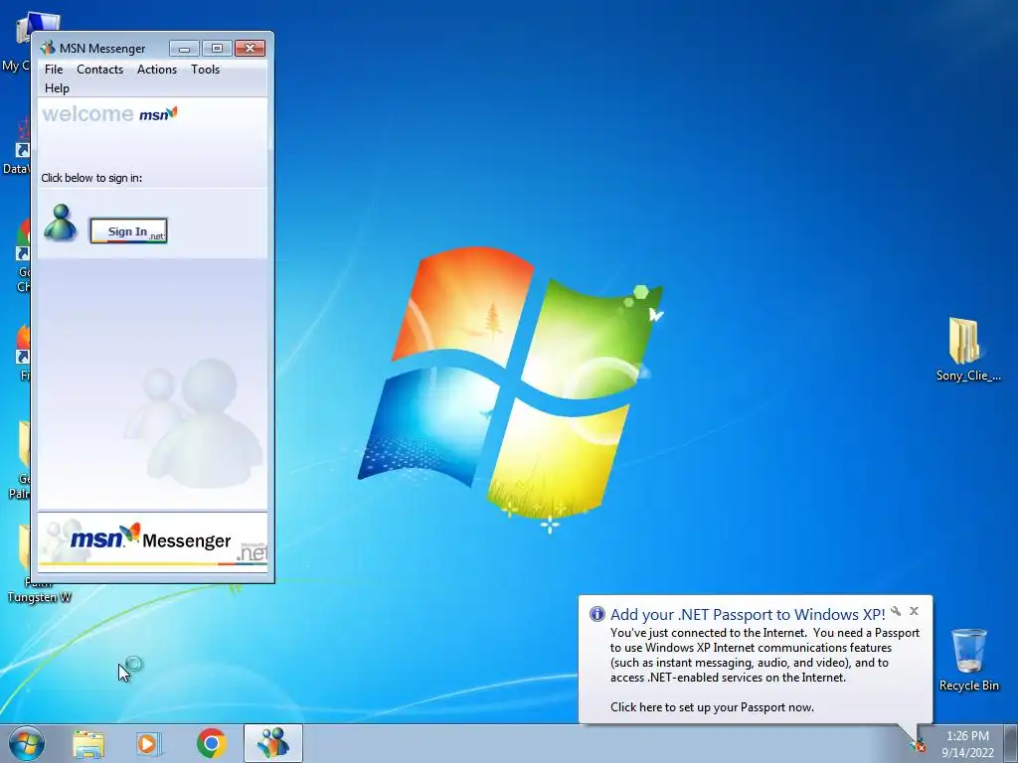Minimize the MSN Messenger window

coord(184,48)
